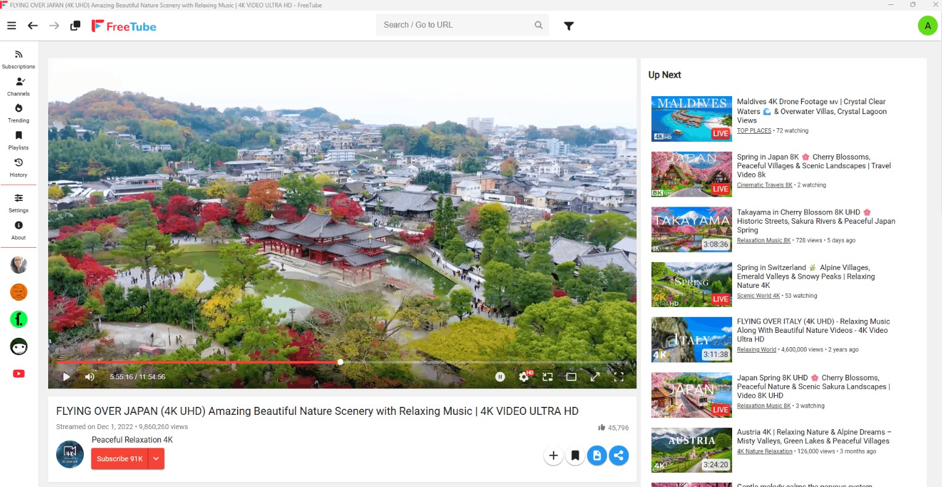This screenshot has width=942, height=487.
Task: Toggle full window mode with diagonal arrows
Action: tap(595, 377)
